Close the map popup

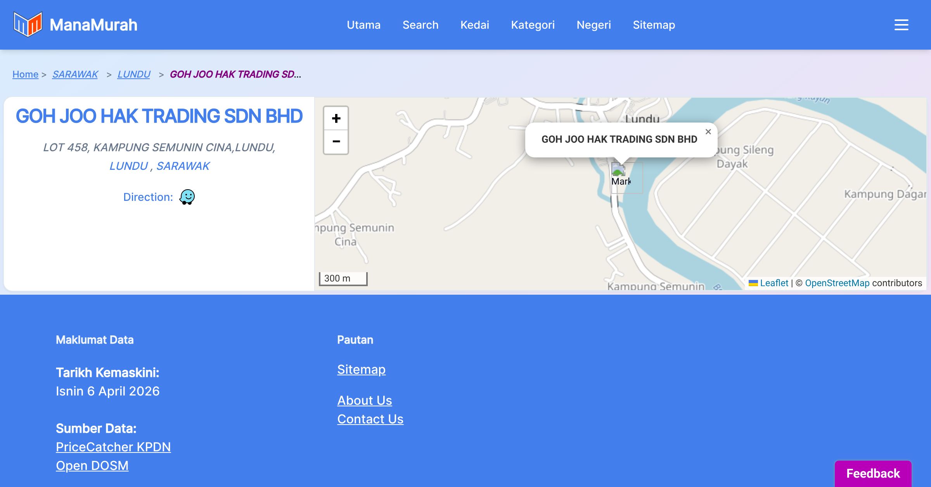pos(708,132)
